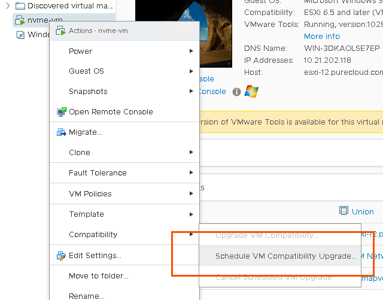The height and width of the screenshot is (300, 383).
Task: Click the Union link
Action: [x=363, y=211]
